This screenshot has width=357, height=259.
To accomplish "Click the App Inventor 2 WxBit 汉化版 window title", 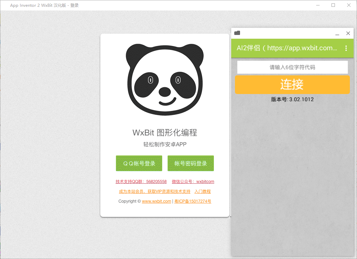I will [x=45, y=5].
